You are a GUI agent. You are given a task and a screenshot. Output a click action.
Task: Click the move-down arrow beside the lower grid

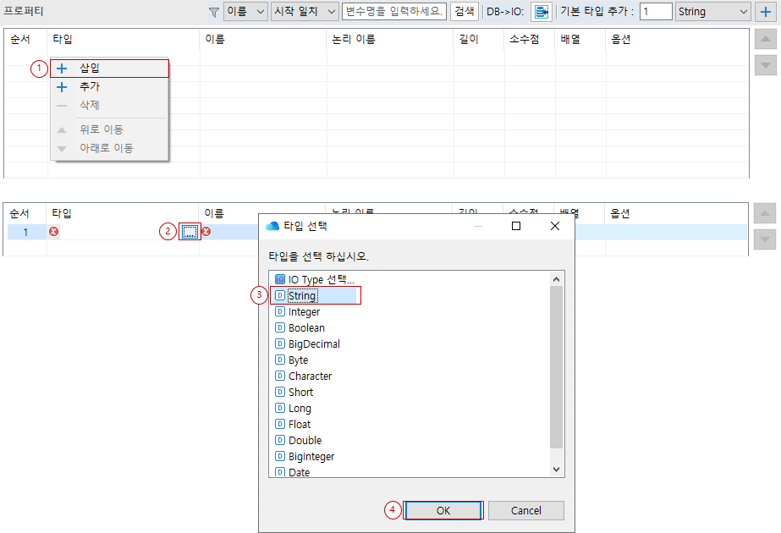(765, 239)
